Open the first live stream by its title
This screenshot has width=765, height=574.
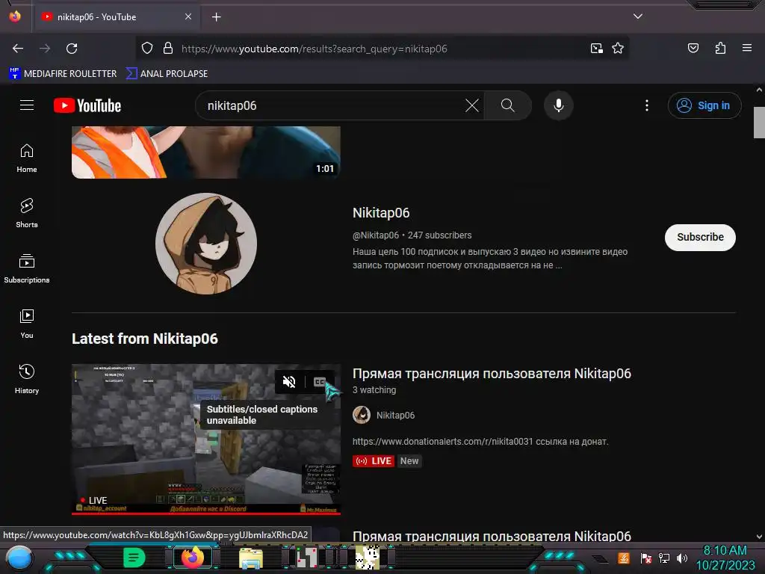pos(492,374)
